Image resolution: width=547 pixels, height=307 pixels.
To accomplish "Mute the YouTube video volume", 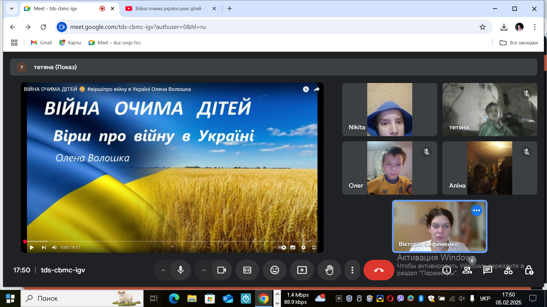I will pyautogui.click(x=54, y=248).
